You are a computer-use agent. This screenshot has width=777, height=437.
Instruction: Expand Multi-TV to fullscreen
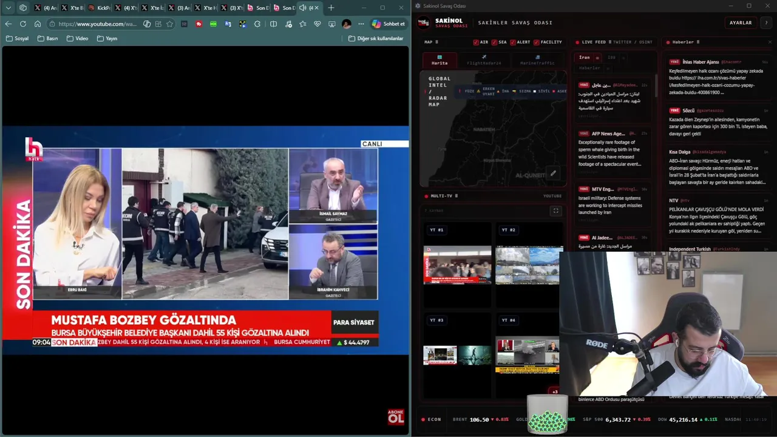[555, 211]
